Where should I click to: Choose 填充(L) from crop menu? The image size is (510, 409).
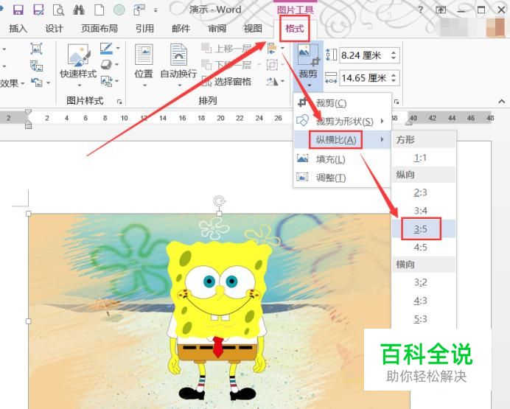(342, 159)
